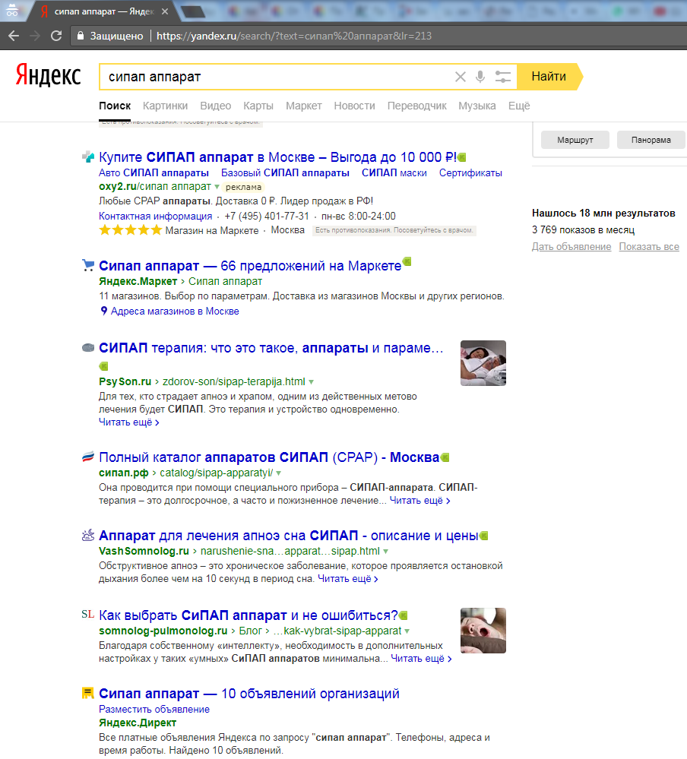The image size is (687, 759).
Task: Click green marker icon after Выгода до 10 000
Action: pos(462,157)
